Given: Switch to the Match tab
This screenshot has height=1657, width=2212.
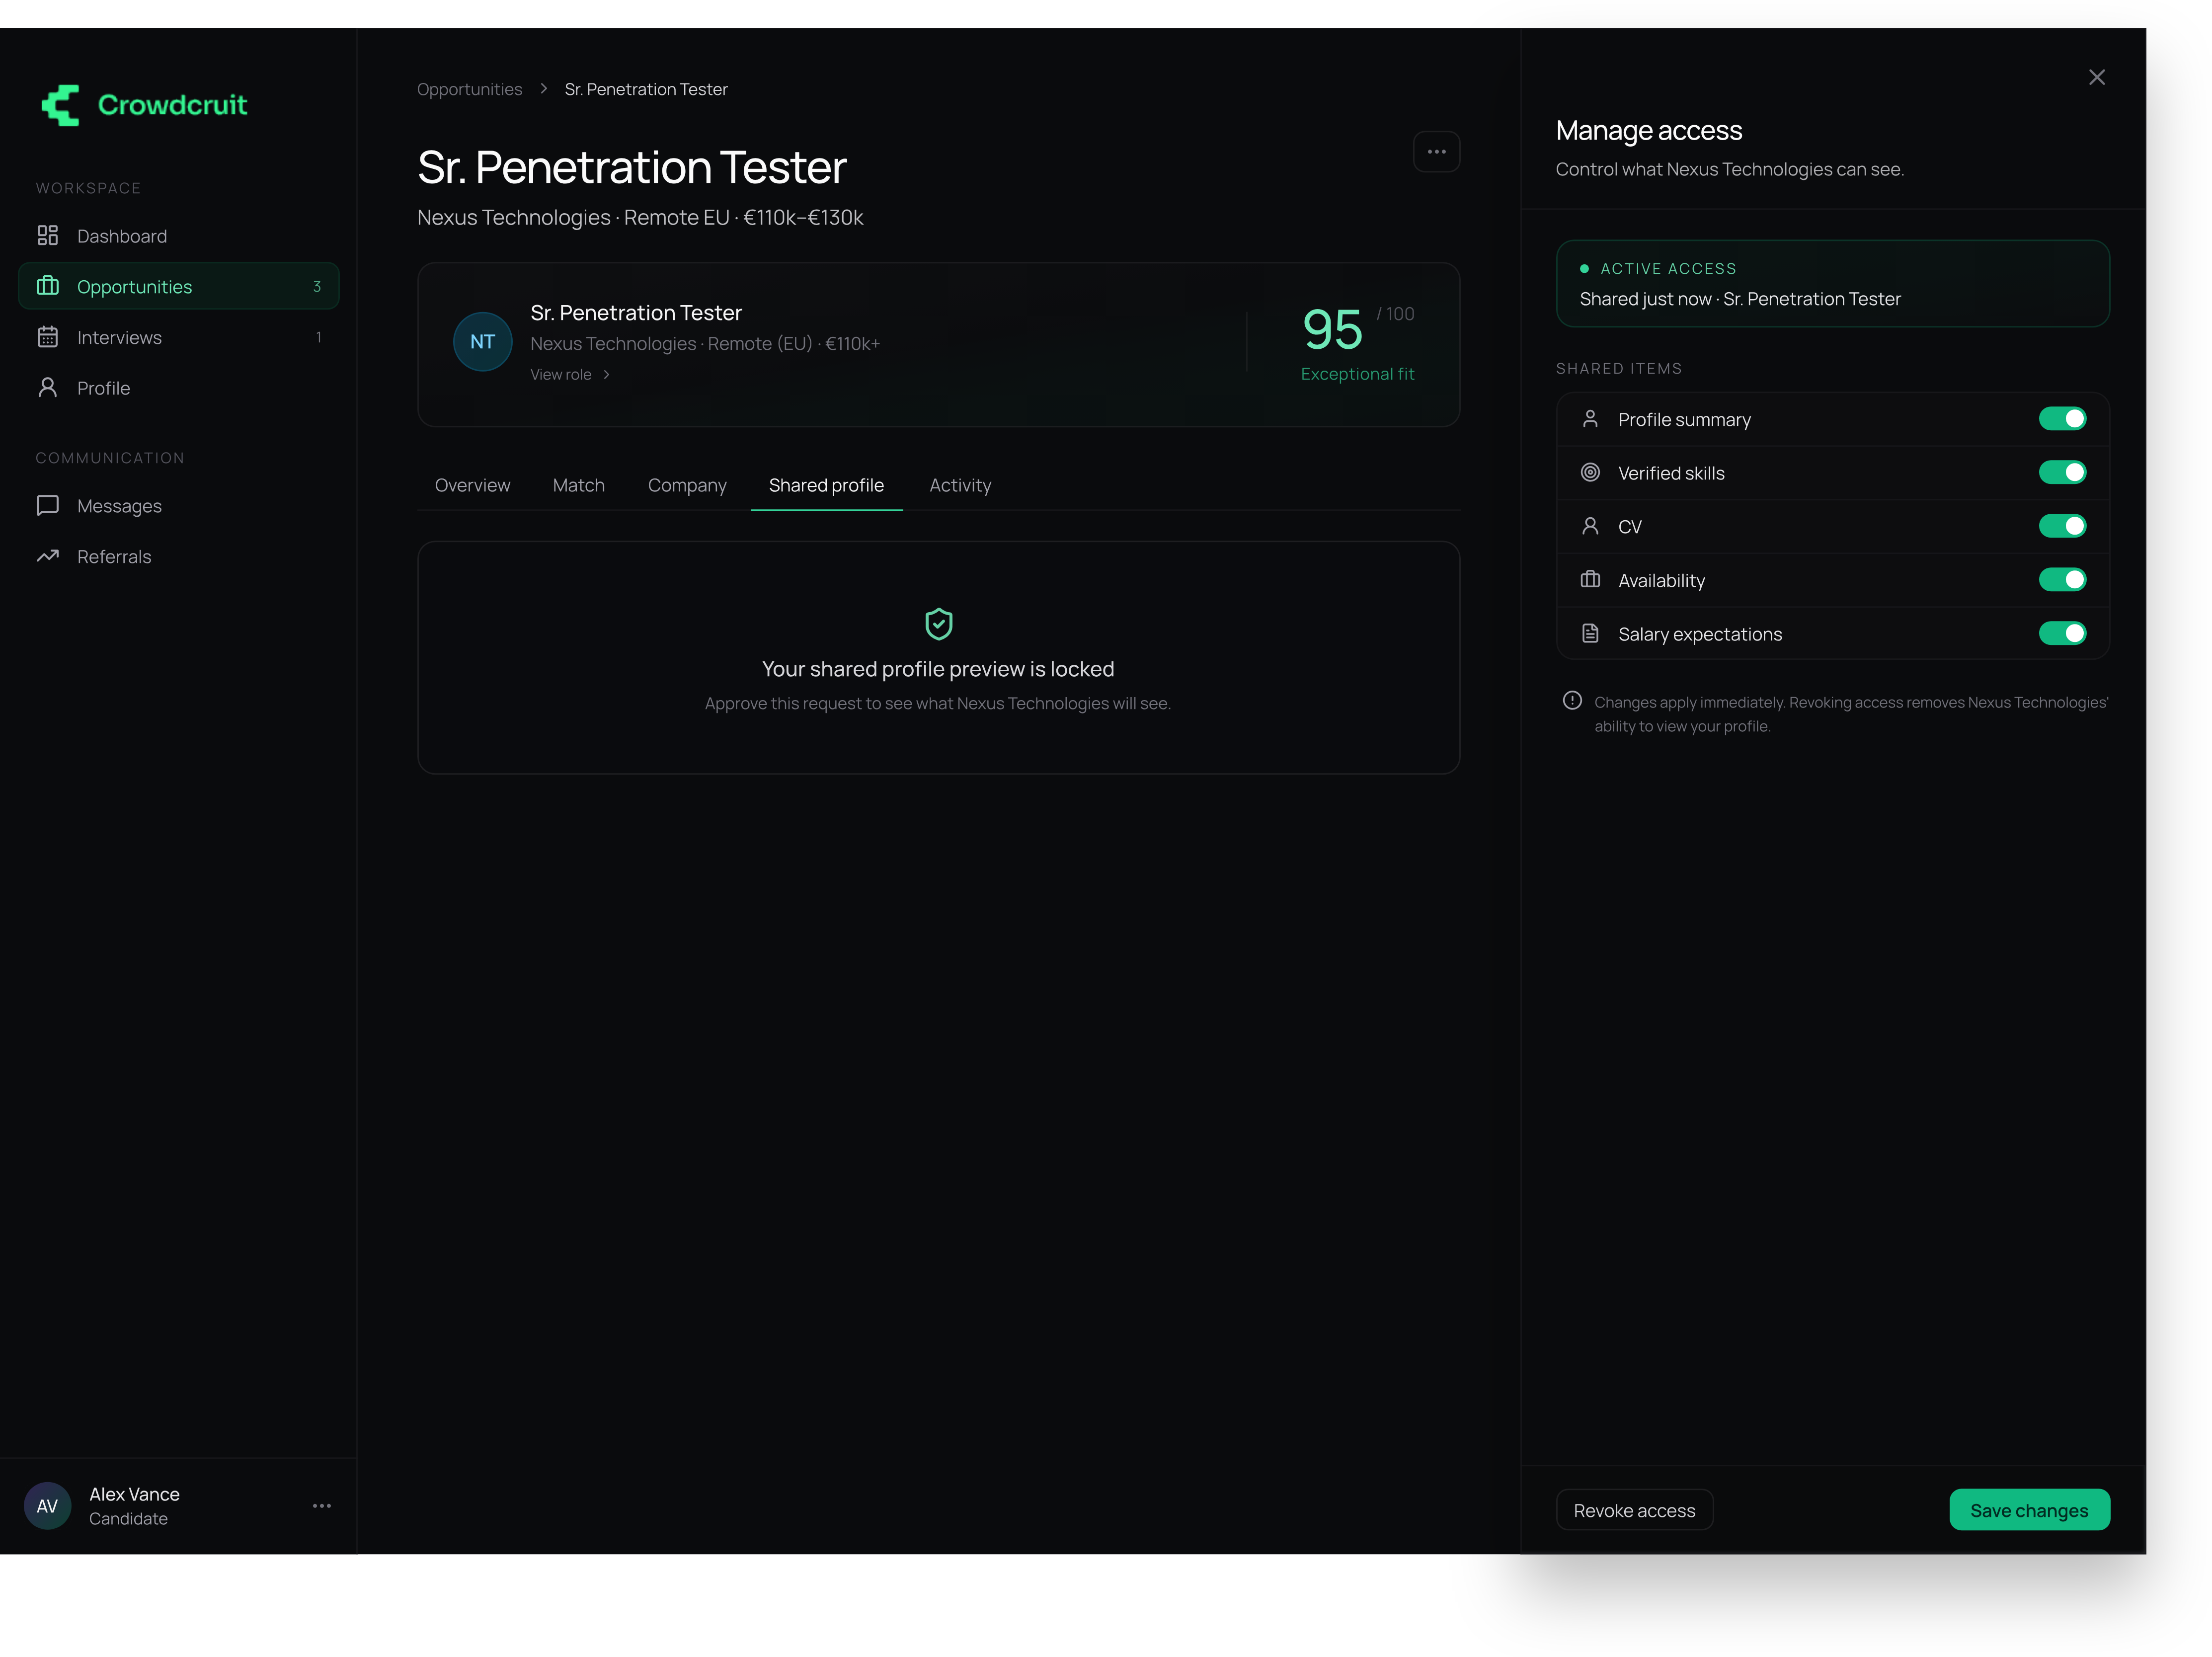Looking at the screenshot, I should pos(578,485).
